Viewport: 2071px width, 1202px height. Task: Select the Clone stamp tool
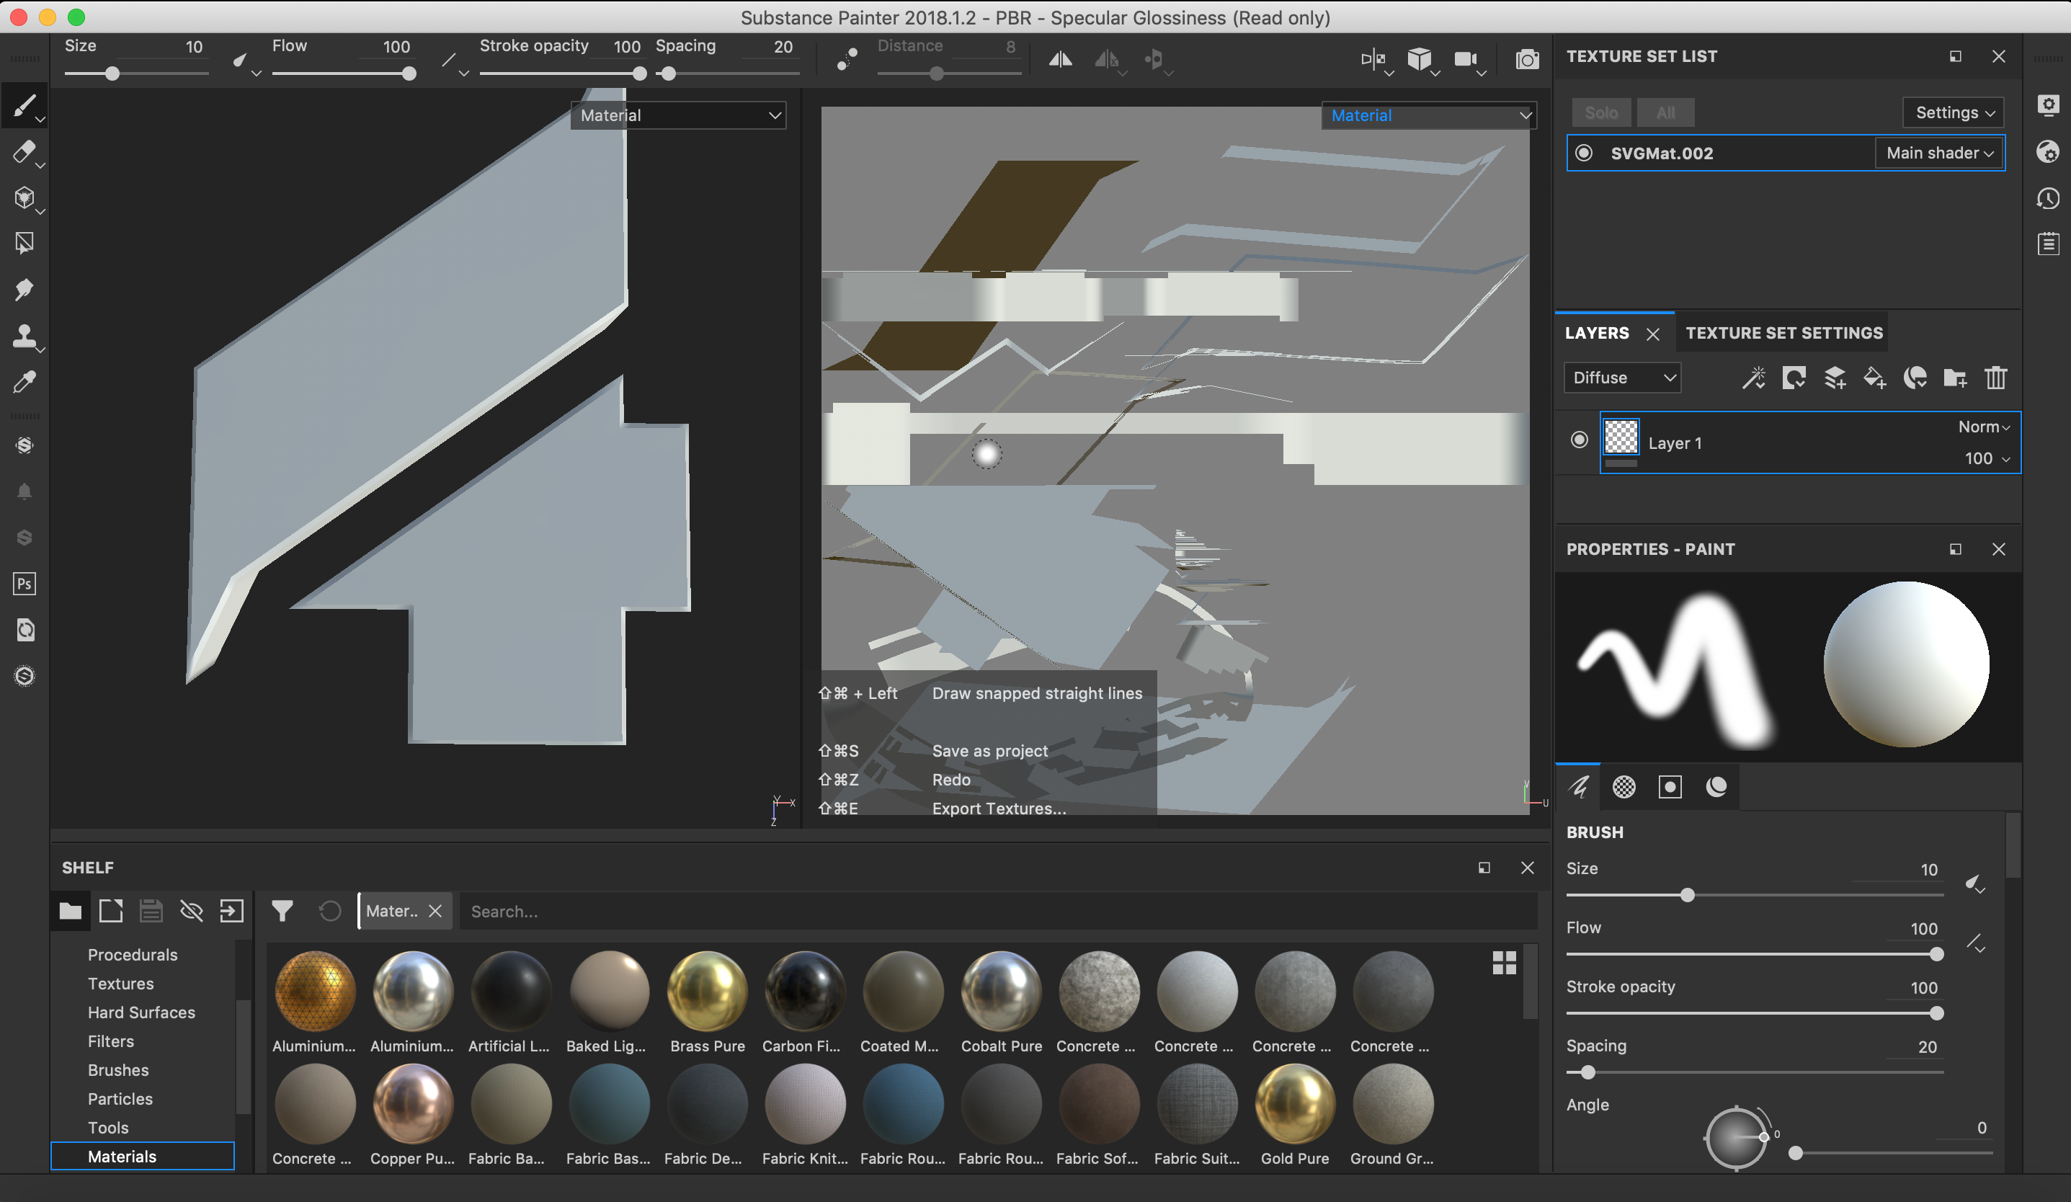tap(24, 335)
